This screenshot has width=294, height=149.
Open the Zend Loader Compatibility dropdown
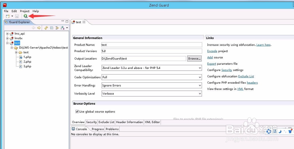tap(200, 68)
